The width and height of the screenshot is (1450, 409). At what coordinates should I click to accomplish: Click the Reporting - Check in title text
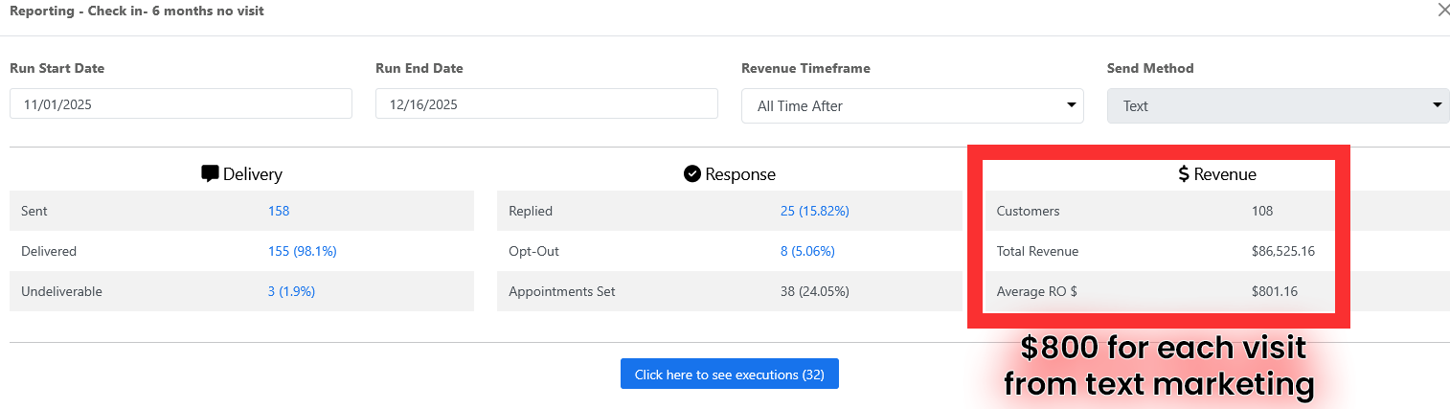pyautogui.click(x=137, y=11)
